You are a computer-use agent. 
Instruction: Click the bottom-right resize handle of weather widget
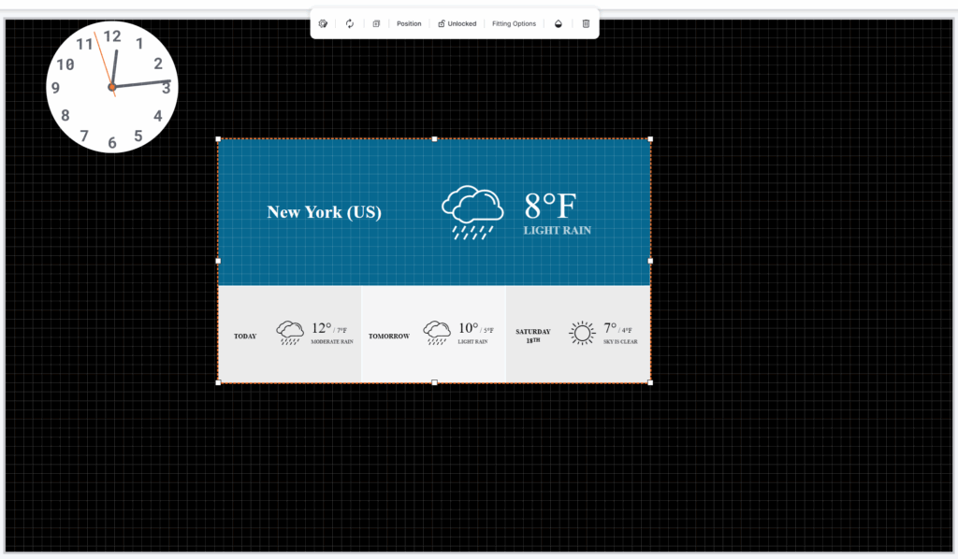650,382
